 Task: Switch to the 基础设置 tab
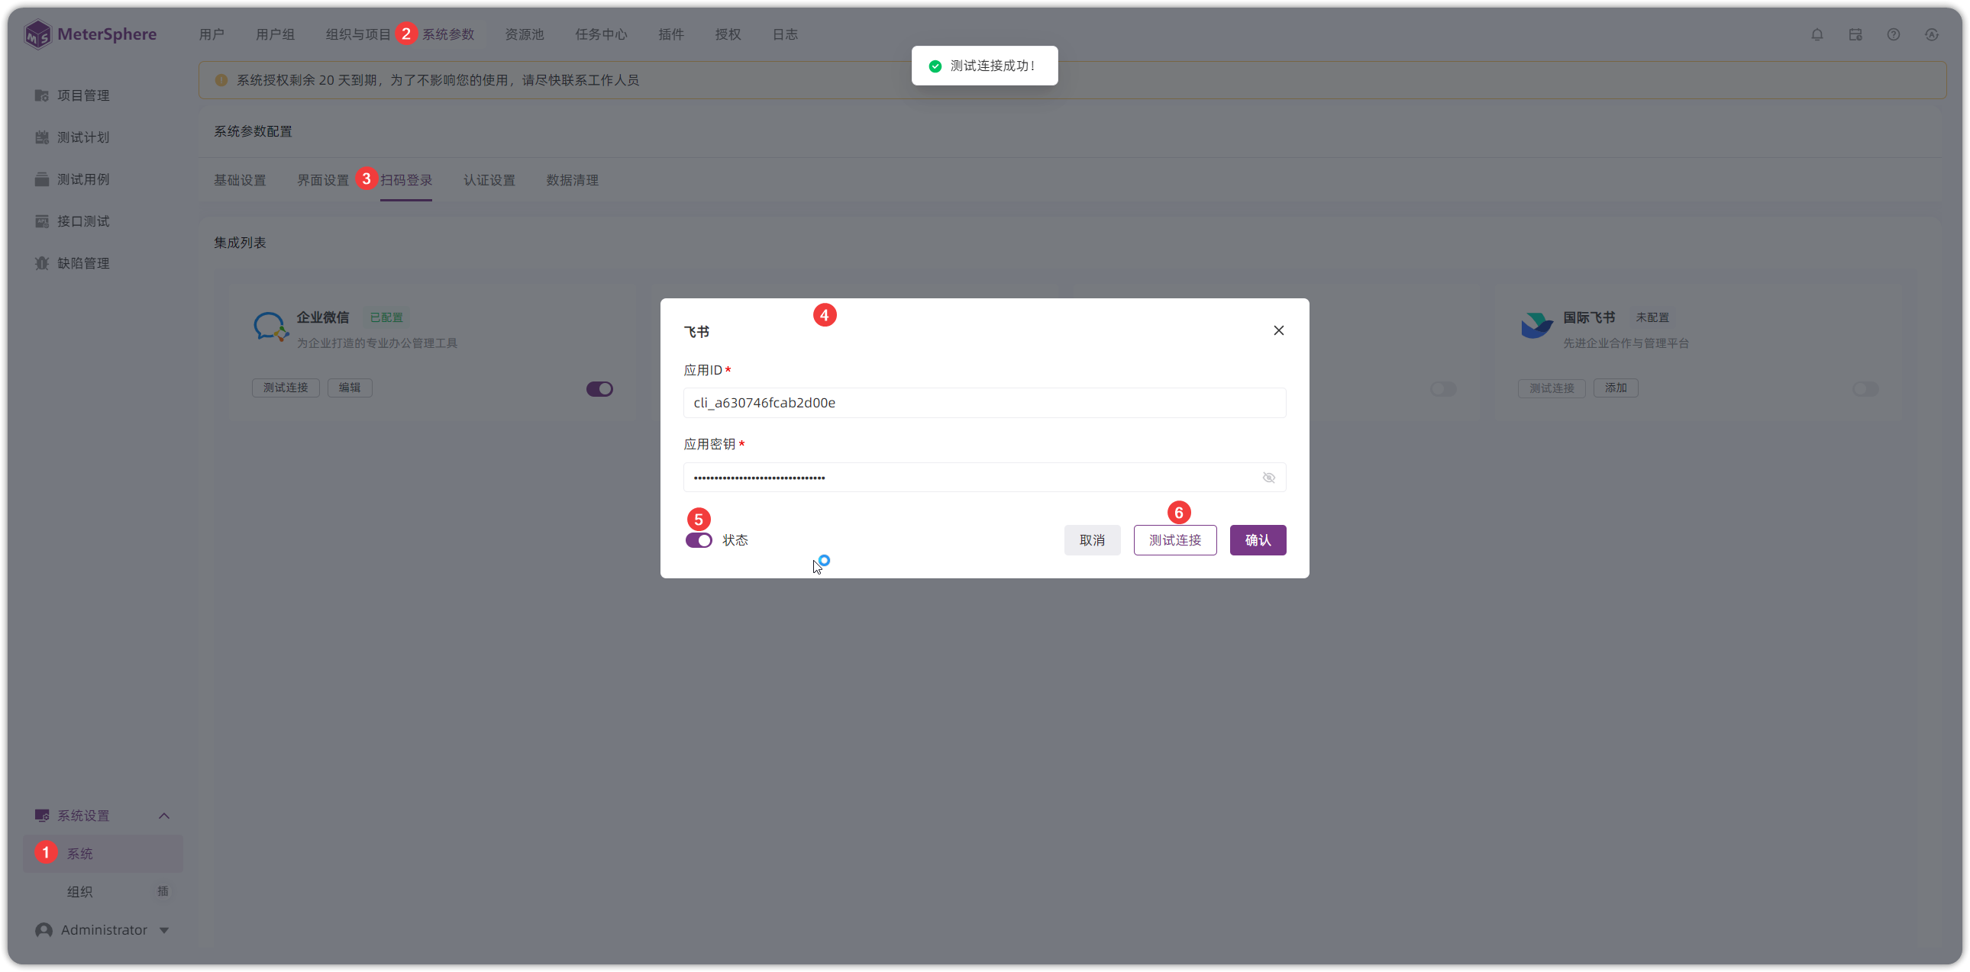(239, 180)
